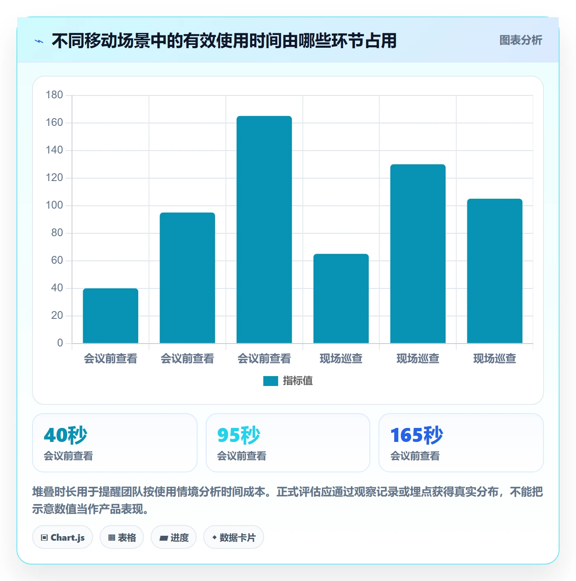Click the lightning icon beside the title

[x=39, y=41]
